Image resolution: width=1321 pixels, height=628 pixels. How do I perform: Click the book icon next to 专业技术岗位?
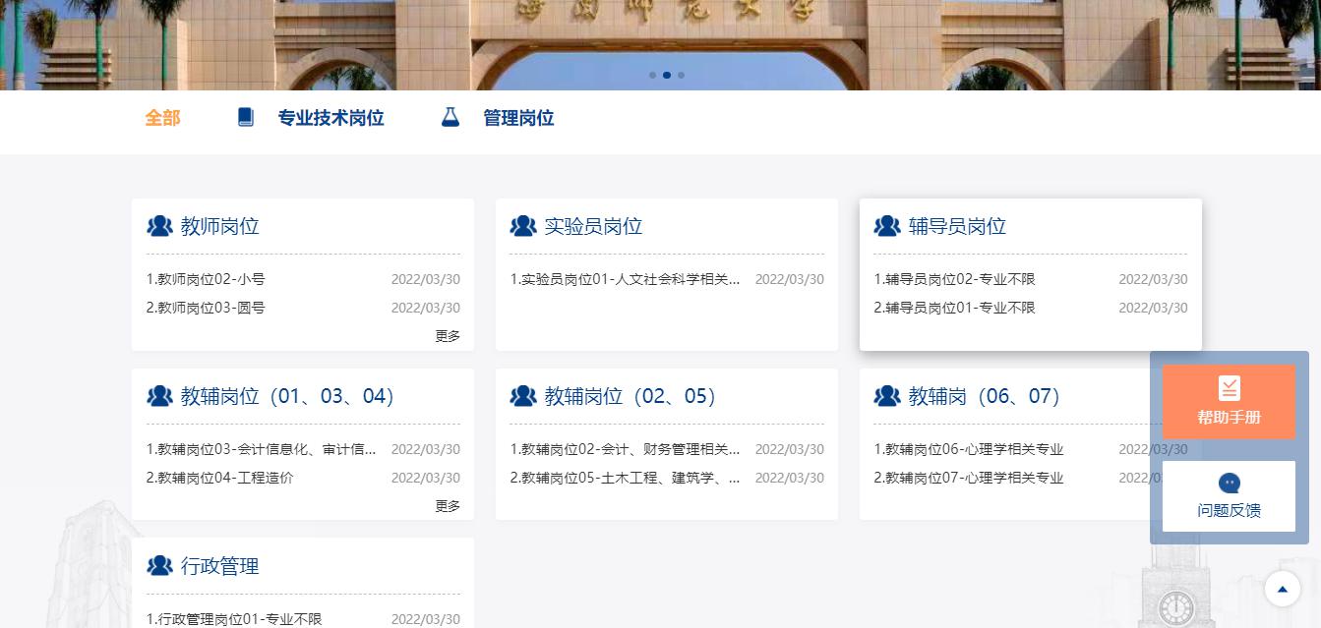click(245, 116)
